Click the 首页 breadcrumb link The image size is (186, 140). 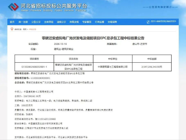25,29
